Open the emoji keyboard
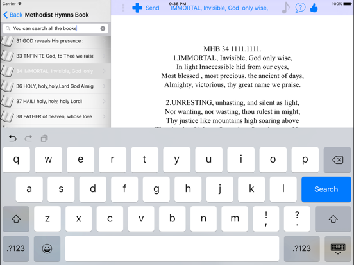354x265 pixels. point(47,248)
